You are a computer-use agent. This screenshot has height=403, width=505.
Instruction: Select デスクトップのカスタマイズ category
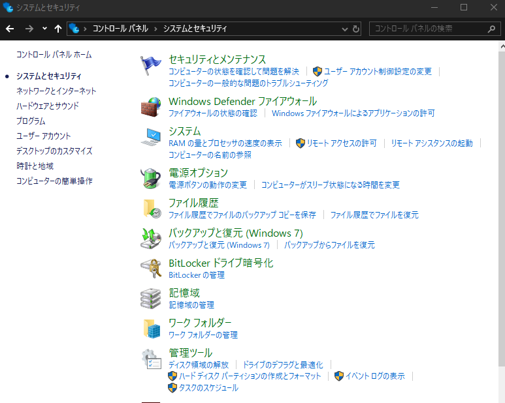(x=54, y=151)
